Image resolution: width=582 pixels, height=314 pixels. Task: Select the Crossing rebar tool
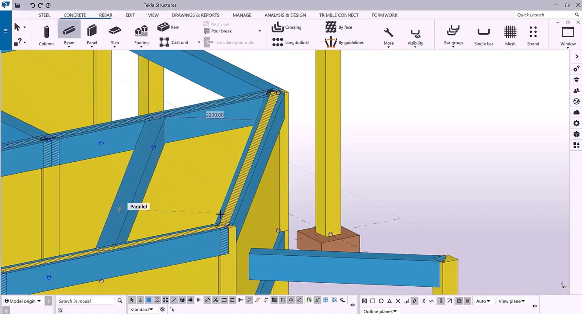pos(287,27)
